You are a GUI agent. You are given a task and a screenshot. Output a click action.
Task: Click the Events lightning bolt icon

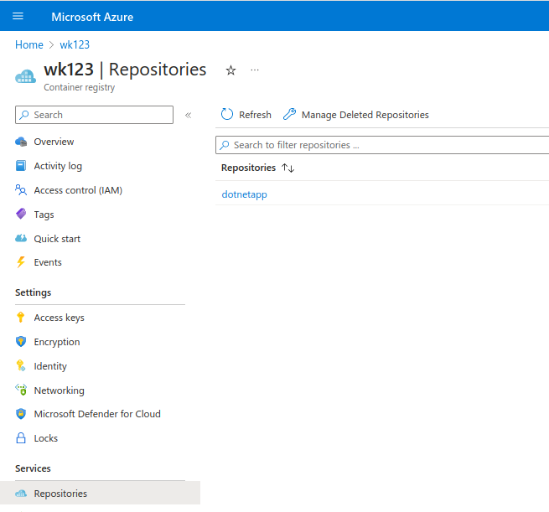(21, 262)
